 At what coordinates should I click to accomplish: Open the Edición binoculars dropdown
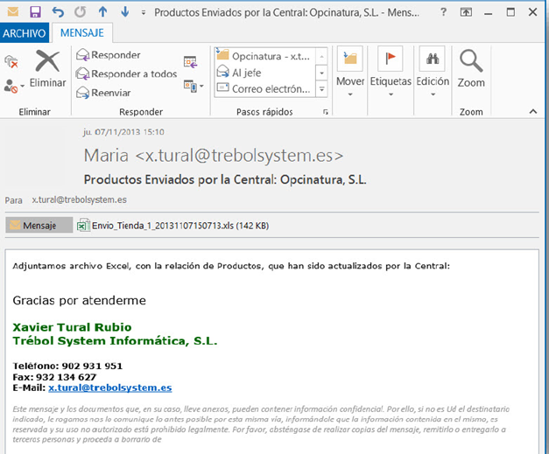[x=433, y=73]
